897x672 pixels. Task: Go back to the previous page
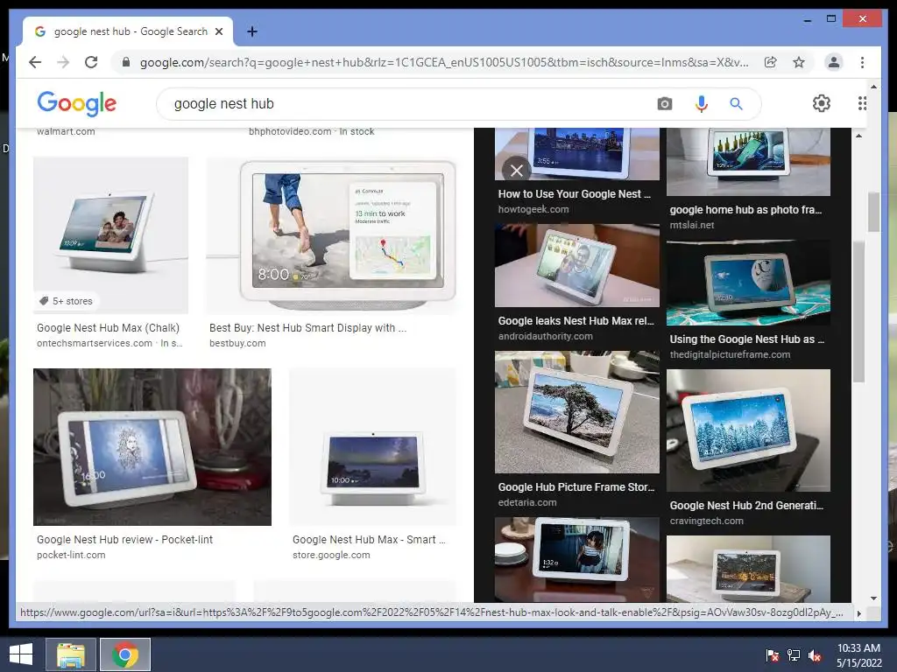35,62
